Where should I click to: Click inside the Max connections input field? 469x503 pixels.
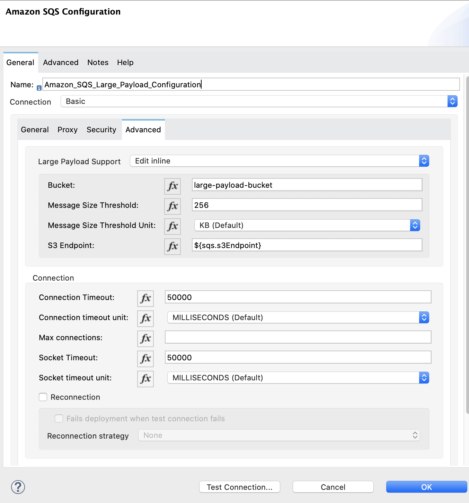click(x=298, y=337)
